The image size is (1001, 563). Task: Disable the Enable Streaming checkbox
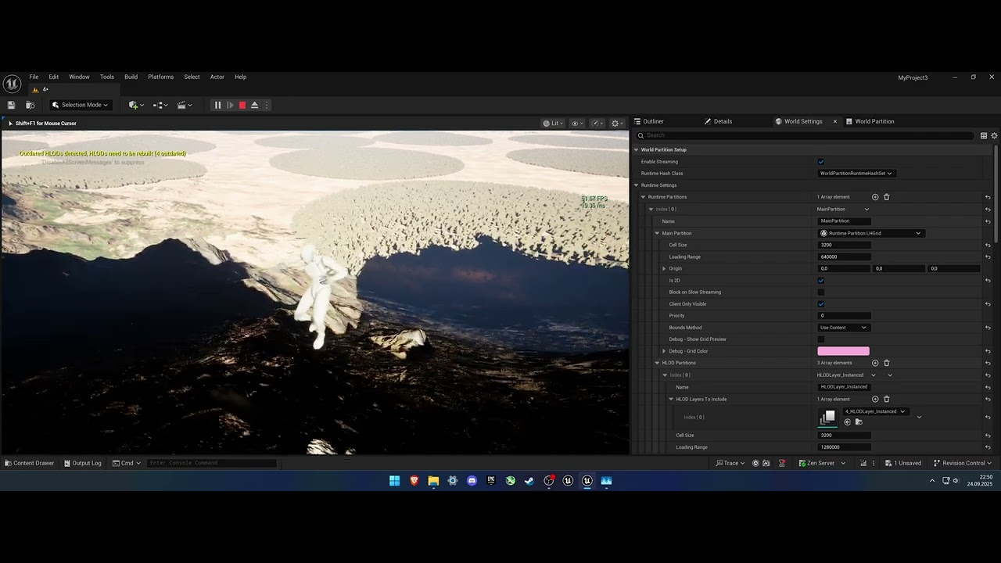(x=821, y=162)
